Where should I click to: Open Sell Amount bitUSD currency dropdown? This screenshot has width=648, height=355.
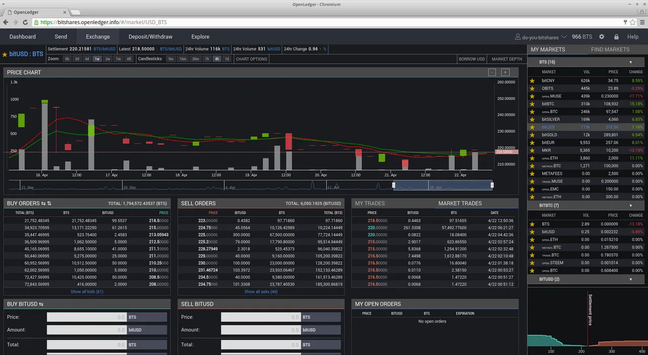(x=321, y=330)
